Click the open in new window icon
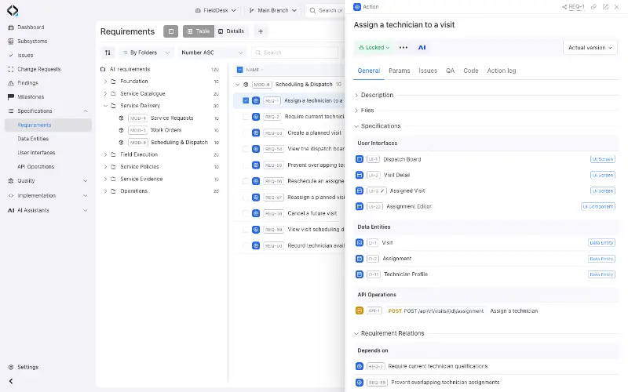The width and height of the screenshot is (628, 392). point(605,7)
